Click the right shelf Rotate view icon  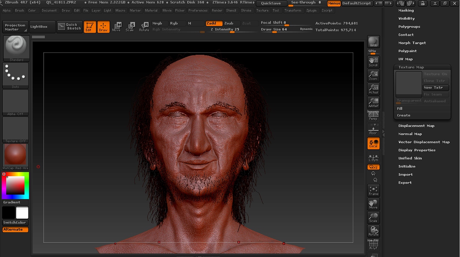[x=373, y=231]
